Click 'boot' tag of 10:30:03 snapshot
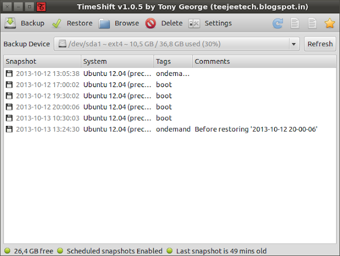This screenshot has width=340, height=256. tap(164, 118)
